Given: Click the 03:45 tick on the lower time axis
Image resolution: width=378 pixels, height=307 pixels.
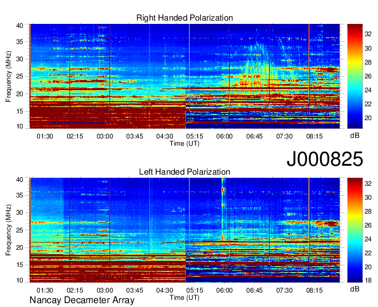Looking at the screenshot, I should (x=135, y=290).
